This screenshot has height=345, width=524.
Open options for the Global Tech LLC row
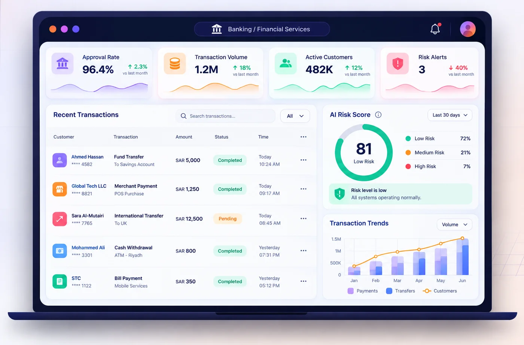304,189
